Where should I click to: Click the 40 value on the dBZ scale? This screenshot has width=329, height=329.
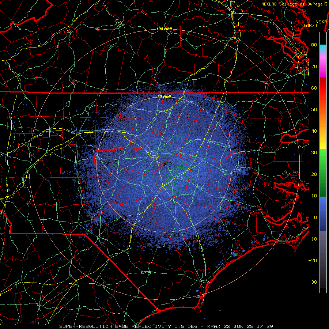click(314, 131)
